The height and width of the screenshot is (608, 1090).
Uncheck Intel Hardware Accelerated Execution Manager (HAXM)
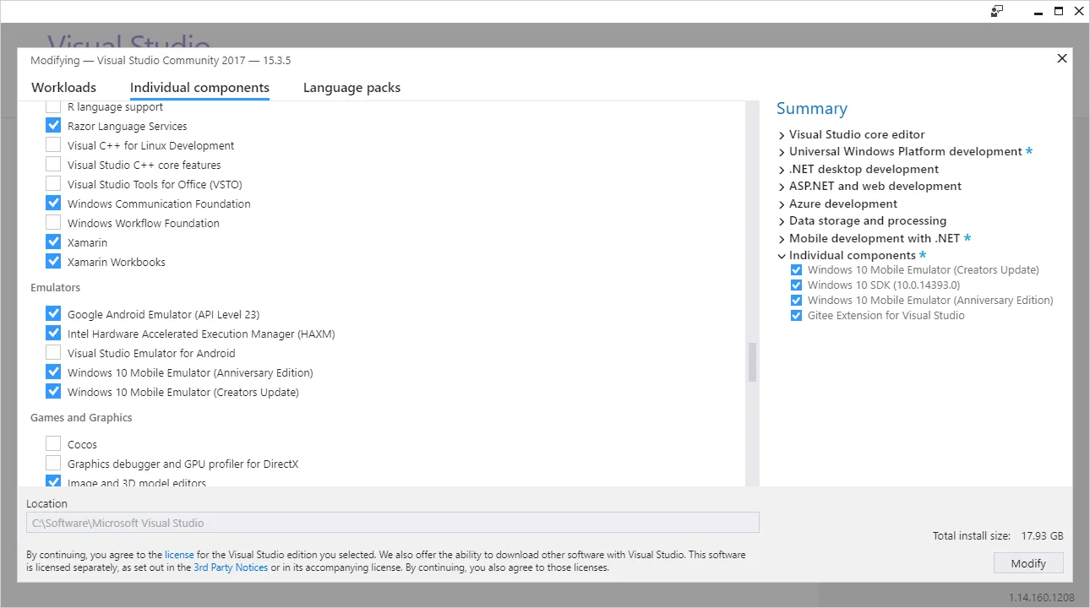coord(53,334)
